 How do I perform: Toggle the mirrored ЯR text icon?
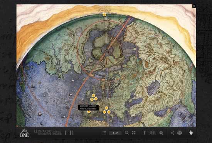153,133
